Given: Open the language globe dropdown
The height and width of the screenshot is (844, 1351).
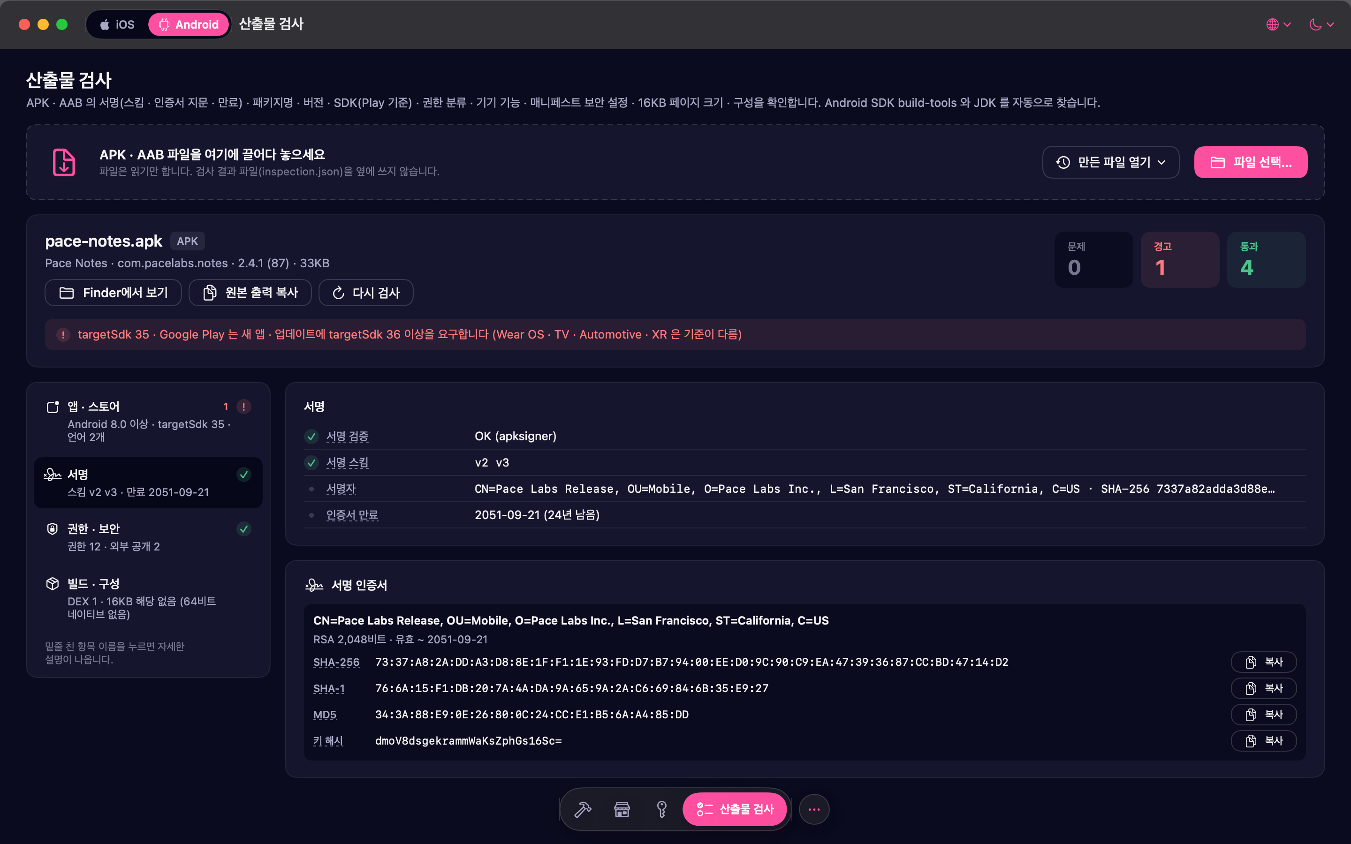Looking at the screenshot, I should click(1278, 24).
